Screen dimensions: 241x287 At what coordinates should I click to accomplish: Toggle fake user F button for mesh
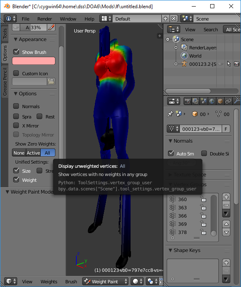(x=226, y=129)
